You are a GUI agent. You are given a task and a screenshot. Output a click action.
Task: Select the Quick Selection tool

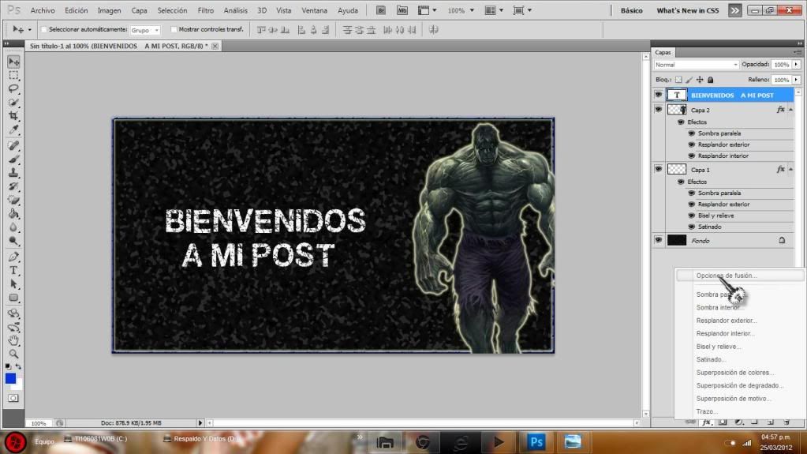(x=14, y=103)
